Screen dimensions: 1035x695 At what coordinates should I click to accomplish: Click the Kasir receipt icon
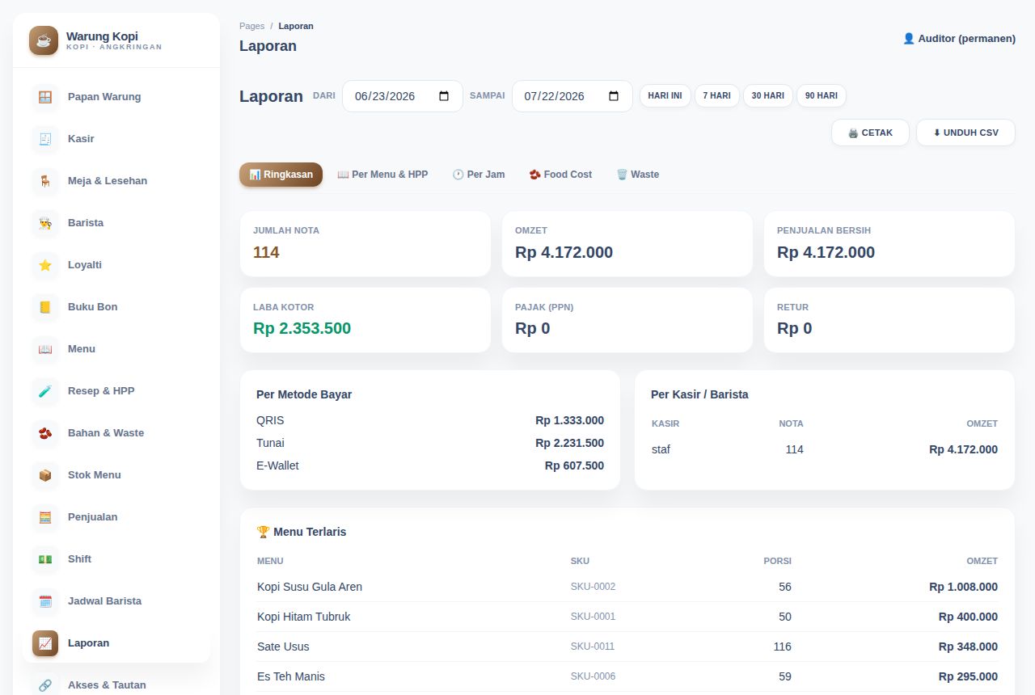tap(45, 139)
